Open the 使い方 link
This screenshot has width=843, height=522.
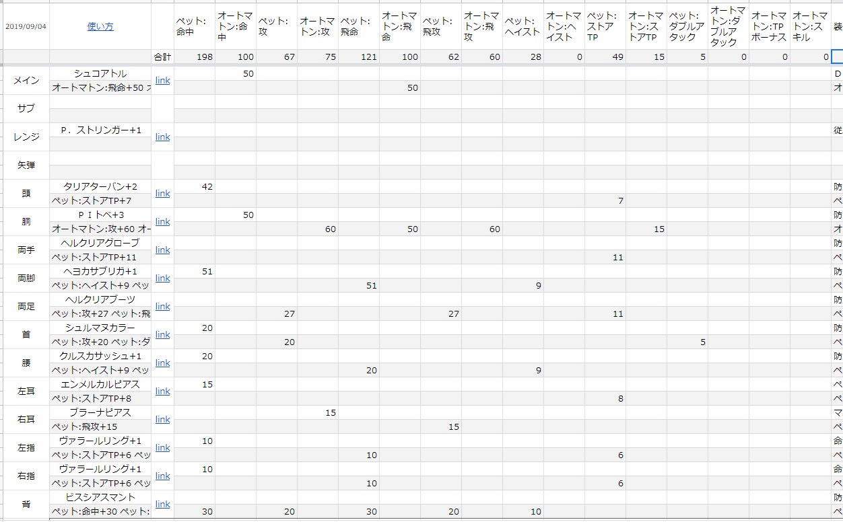(100, 27)
